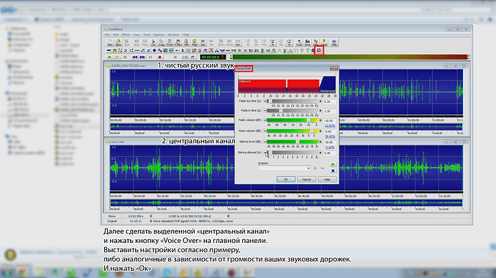Open the Options menu
Screen dimensions: 496x278
(x=158, y=34)
